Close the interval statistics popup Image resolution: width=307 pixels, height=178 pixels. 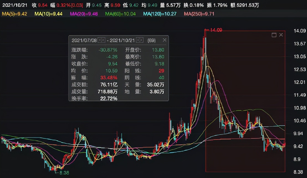165,40
